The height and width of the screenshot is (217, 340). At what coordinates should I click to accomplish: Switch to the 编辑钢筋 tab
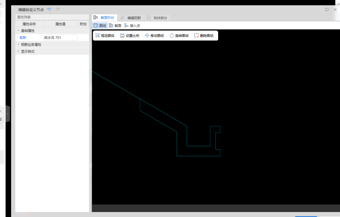[130, 18]
